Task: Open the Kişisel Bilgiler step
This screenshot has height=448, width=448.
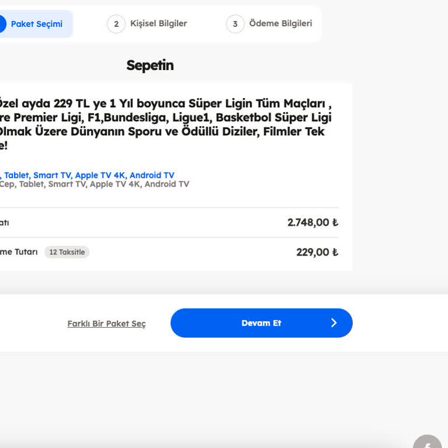Action: pos(158,23)
